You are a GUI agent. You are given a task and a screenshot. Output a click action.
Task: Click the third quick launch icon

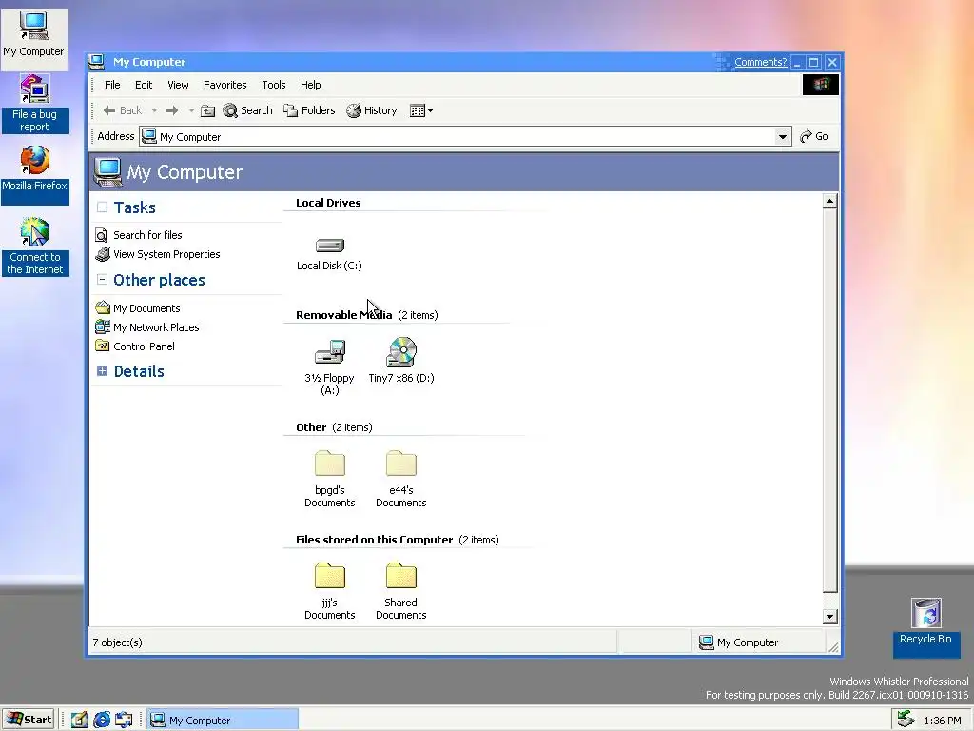[x=124, y=720]
